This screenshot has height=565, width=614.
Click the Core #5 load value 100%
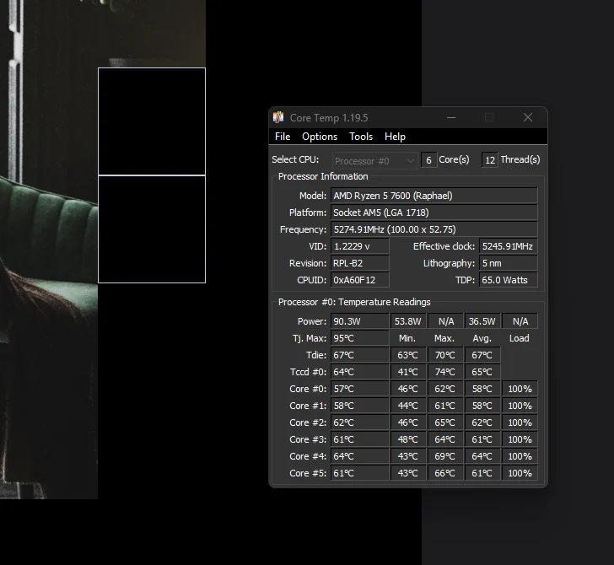pos(520,473)
